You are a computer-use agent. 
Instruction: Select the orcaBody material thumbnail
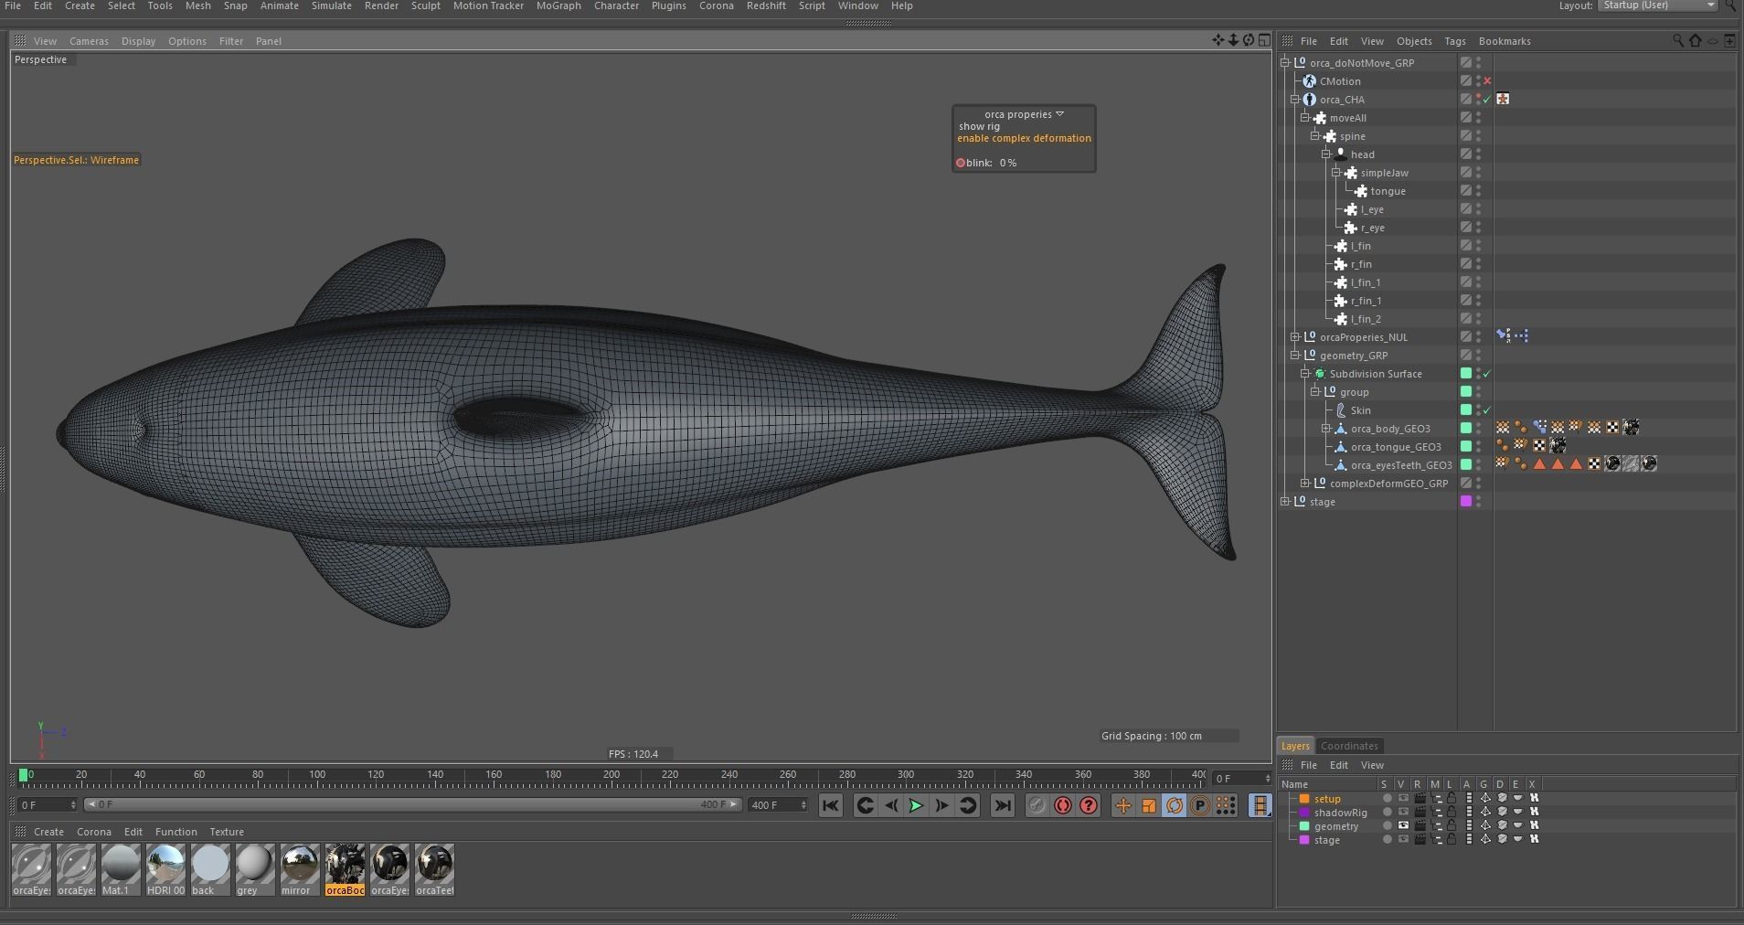tap(346, 869)
